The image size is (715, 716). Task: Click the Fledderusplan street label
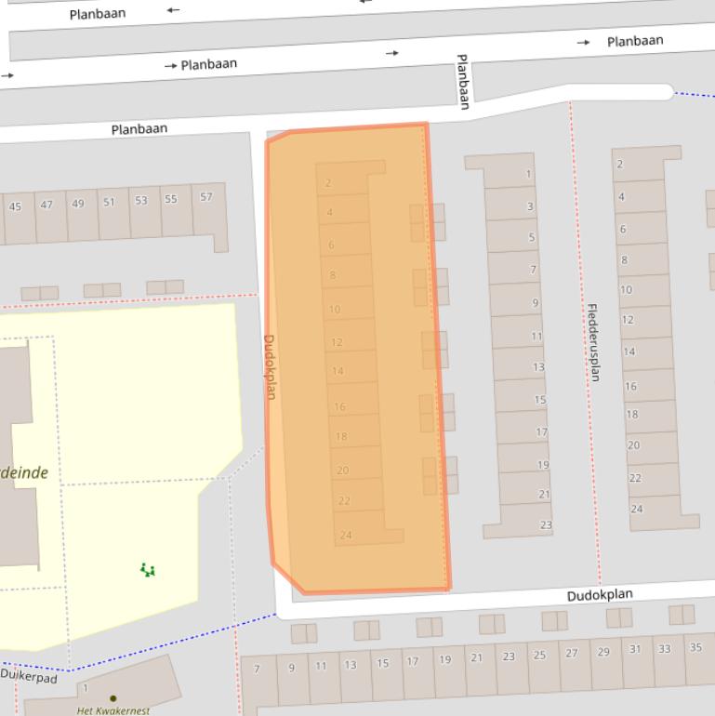click(x=593, y=342)
